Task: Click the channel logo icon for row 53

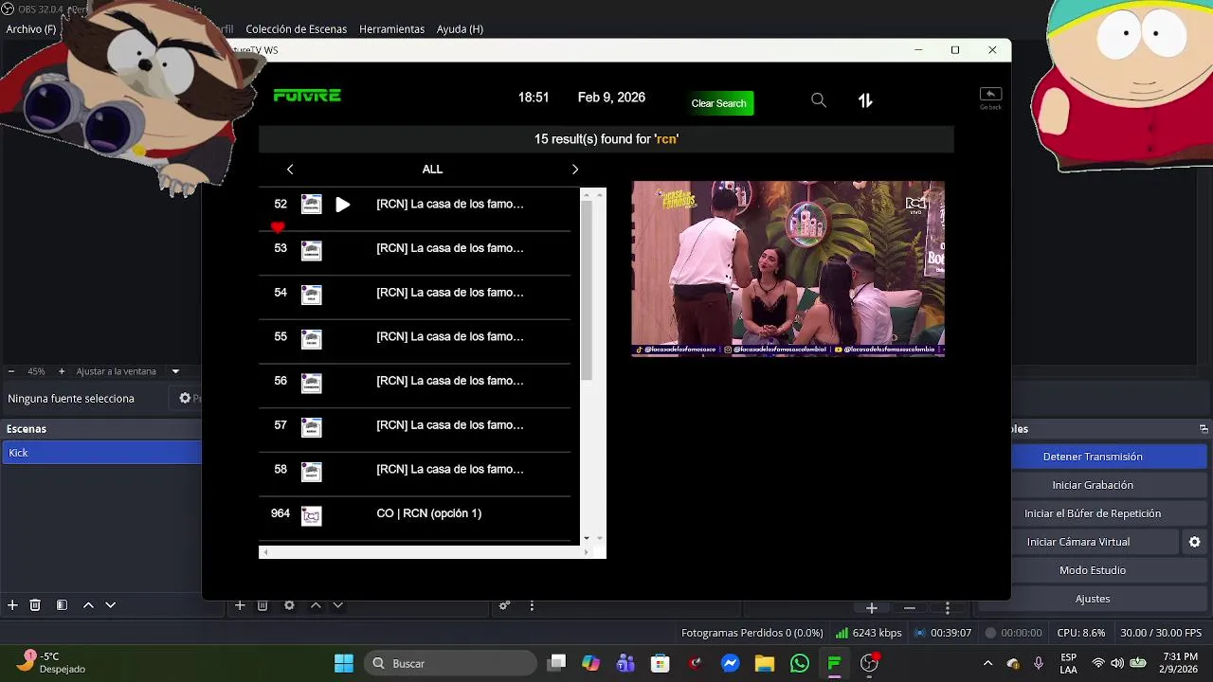Action: coord(311,250)
